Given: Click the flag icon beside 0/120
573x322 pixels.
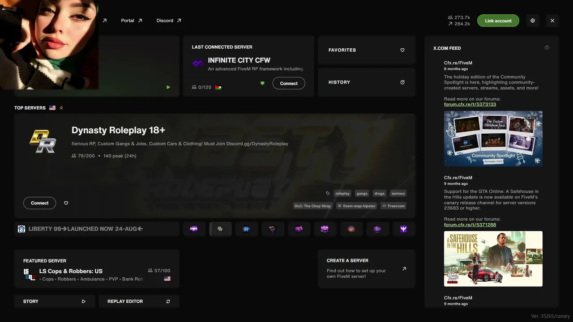Looking at the screenshot, I should 218,87.
